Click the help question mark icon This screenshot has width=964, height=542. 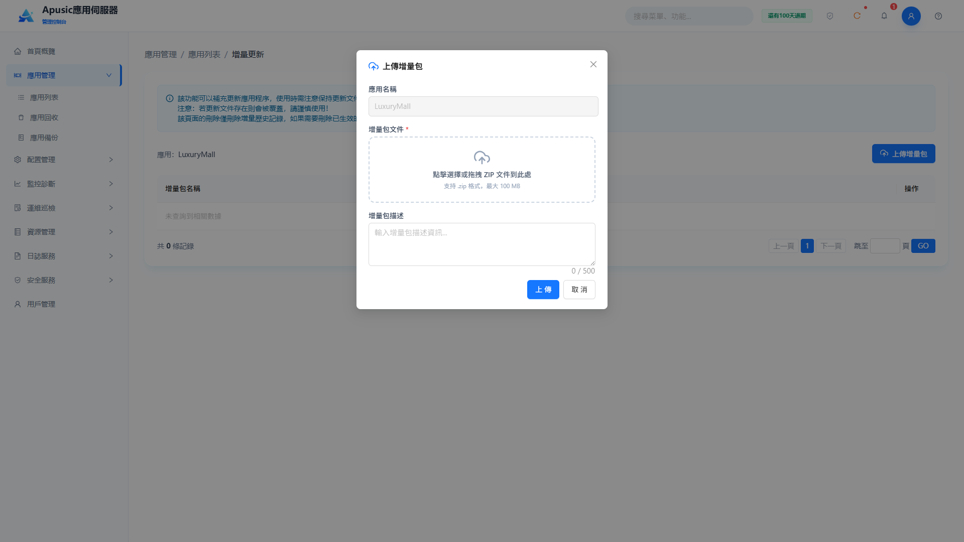pyautogui.click(x=938, y=16)
